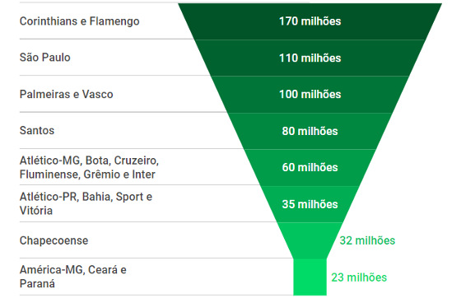Click the Santos row label
Screen dimensions: 461x298
tap(37, 131)
